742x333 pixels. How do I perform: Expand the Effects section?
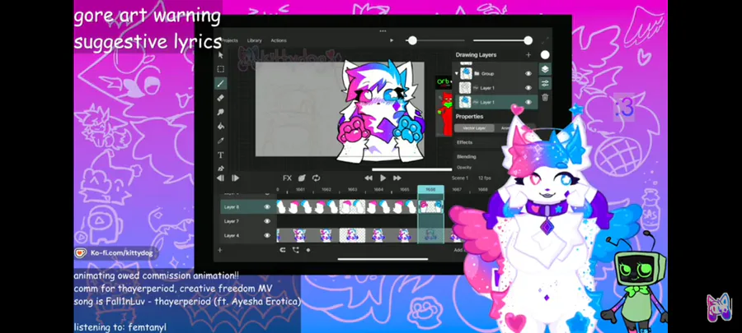point(465,142)
